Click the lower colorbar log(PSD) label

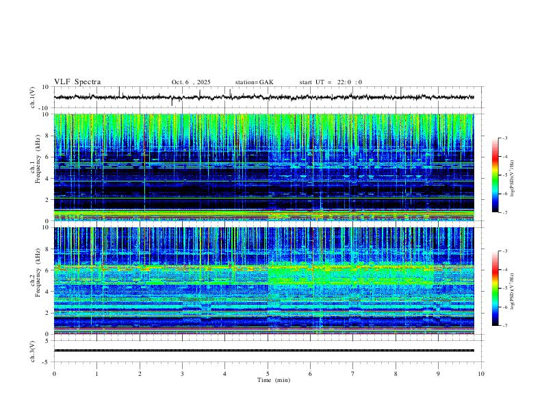(x=513, y=291)
